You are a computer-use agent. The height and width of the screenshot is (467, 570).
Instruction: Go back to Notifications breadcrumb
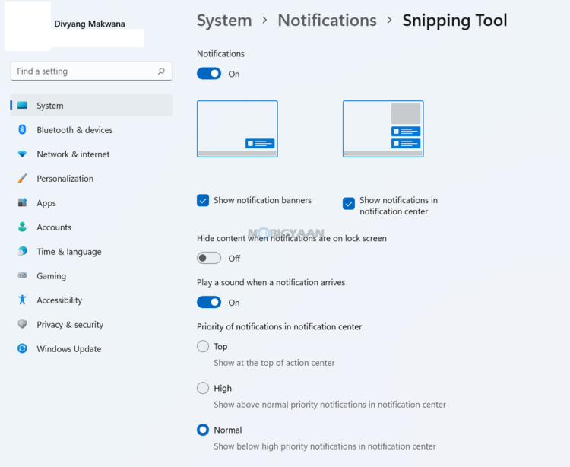tap(327, 21)
